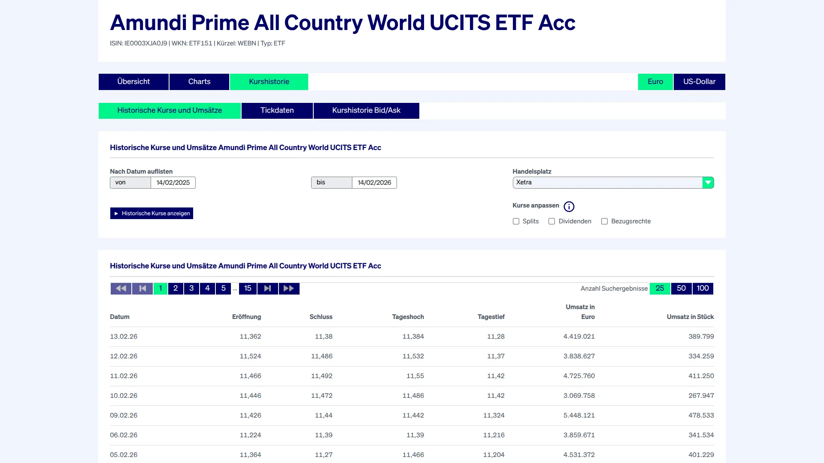Go to the Übersicht tab

[x=133, y=82]
